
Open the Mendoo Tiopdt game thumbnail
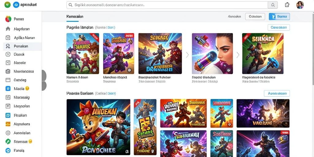(x=119, y=54)
